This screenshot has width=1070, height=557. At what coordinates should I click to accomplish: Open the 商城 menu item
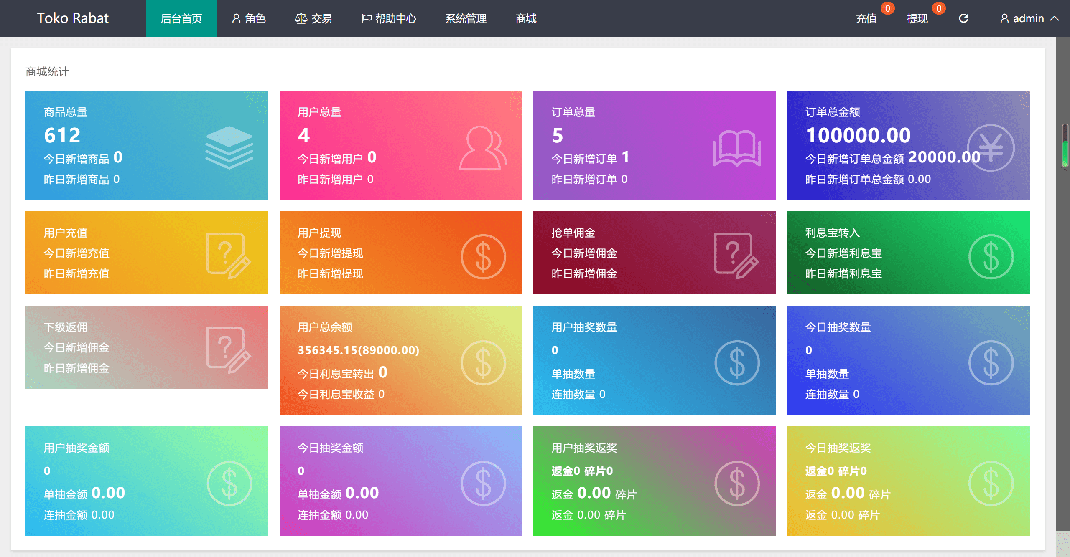526,18
